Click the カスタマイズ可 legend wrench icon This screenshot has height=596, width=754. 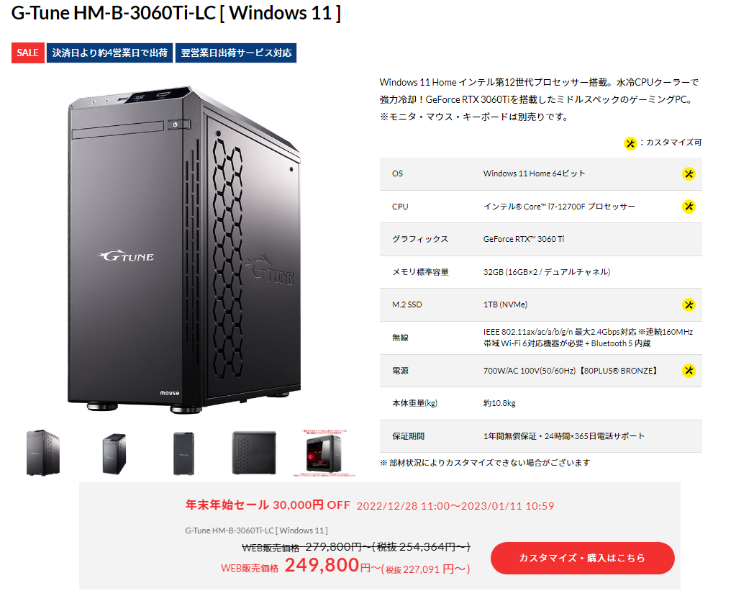630,143
